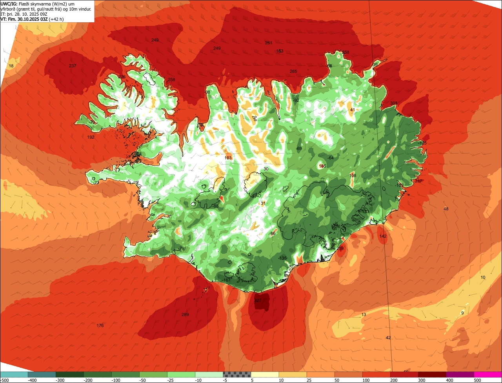Viewport: 502px width, 383px height.
Task: Pick the light green swatch between -25 and -10
Action: click(181, 374)
